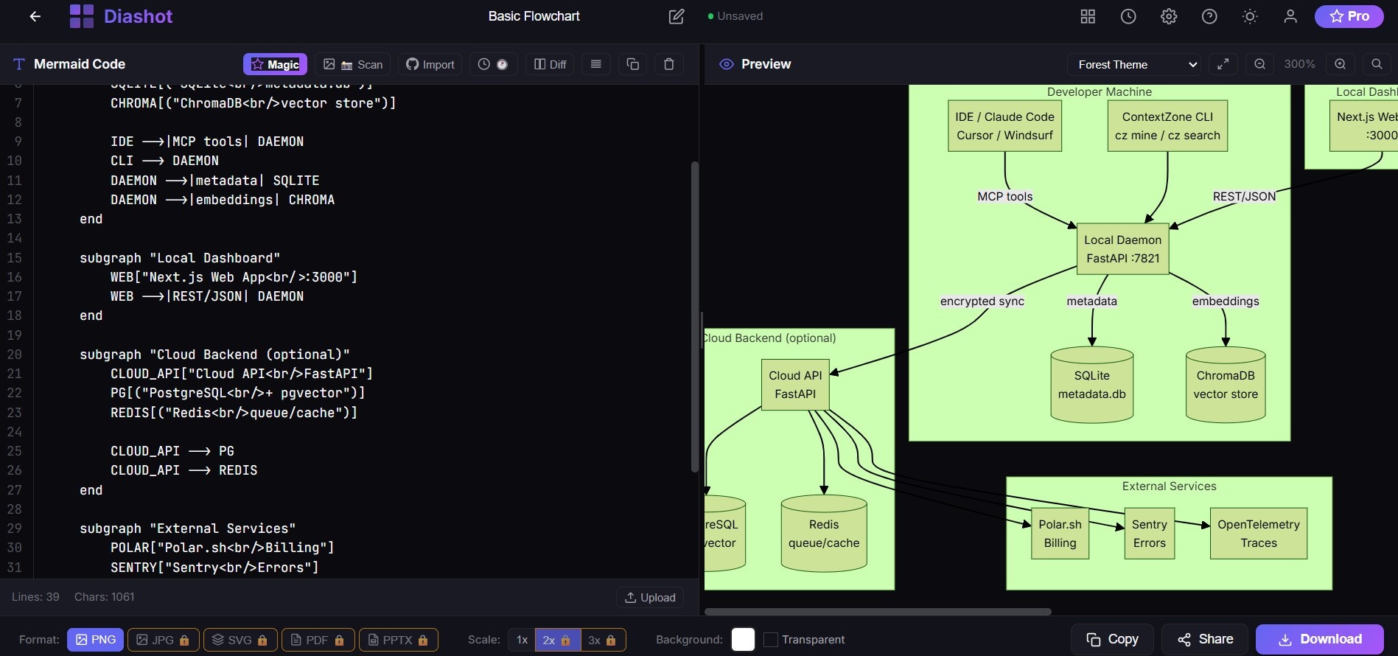Screen dimensions: 1398x656
Task: Click the Pro upgrade button
Action: point(1349,16)
